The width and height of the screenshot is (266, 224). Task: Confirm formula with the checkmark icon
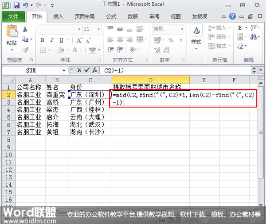click(86, 70)
